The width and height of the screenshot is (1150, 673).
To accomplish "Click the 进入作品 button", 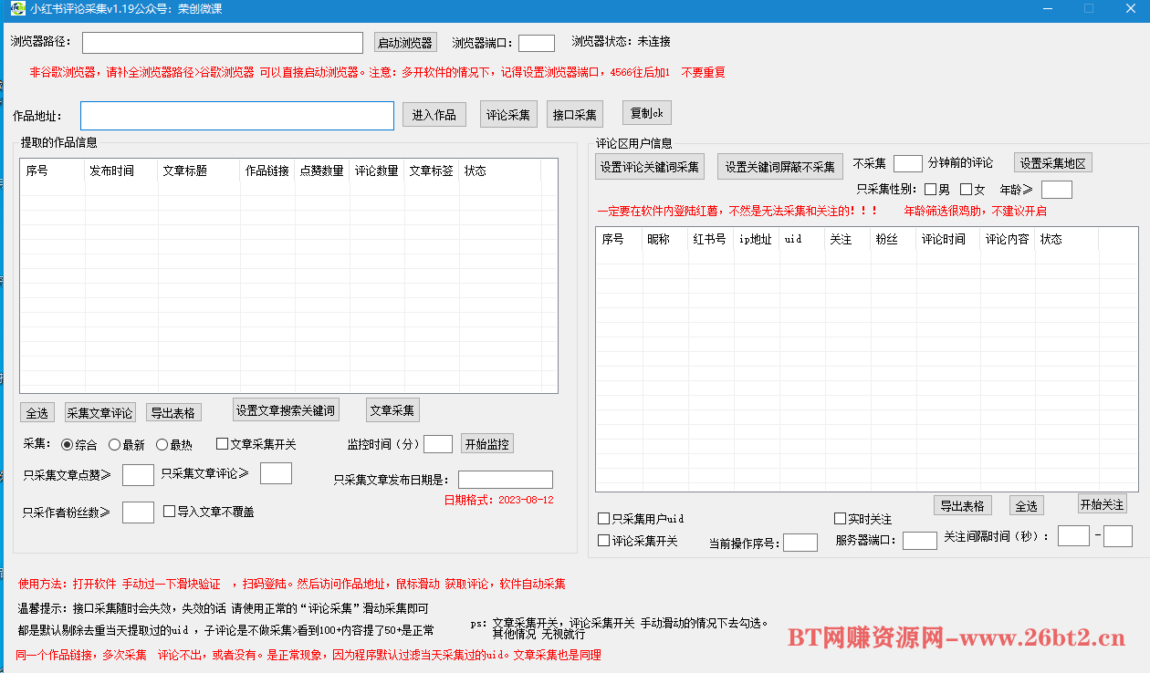I will point(434,115).
